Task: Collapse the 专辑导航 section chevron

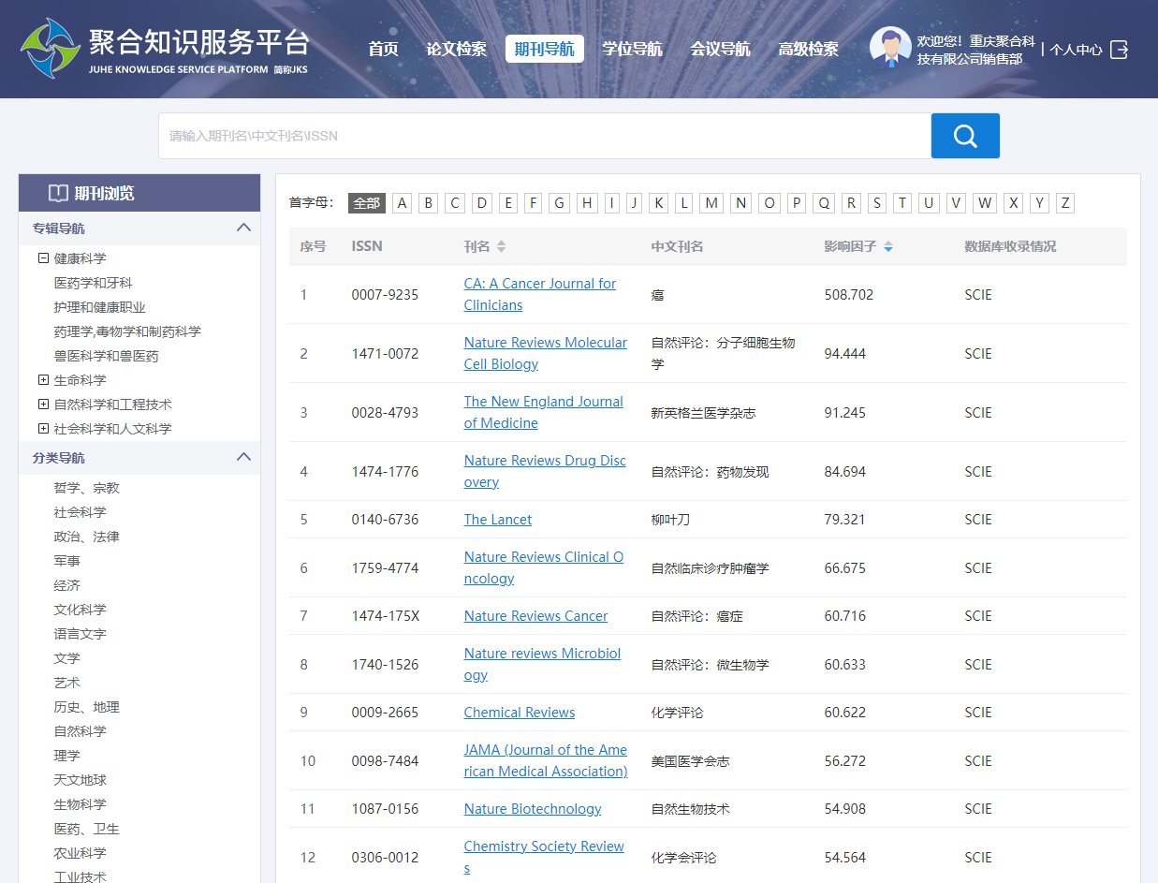Action: point(243,228)
